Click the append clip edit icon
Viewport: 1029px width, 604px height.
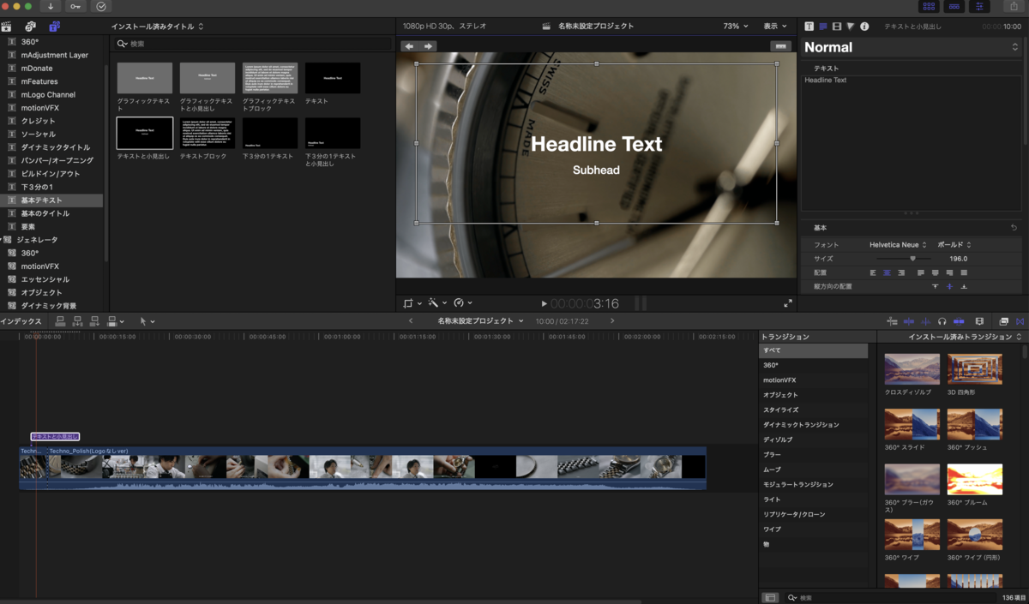click(x=95, y=321)
